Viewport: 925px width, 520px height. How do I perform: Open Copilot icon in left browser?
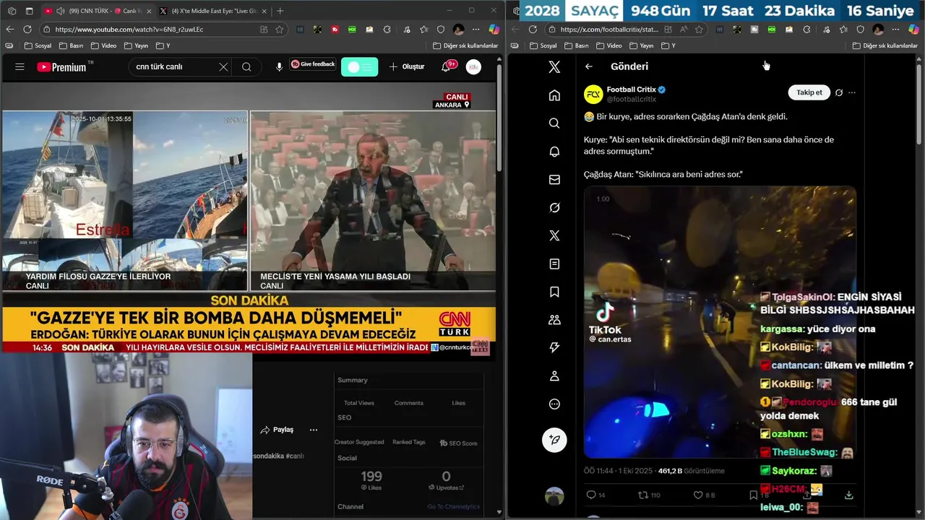(x=494, y=29)
